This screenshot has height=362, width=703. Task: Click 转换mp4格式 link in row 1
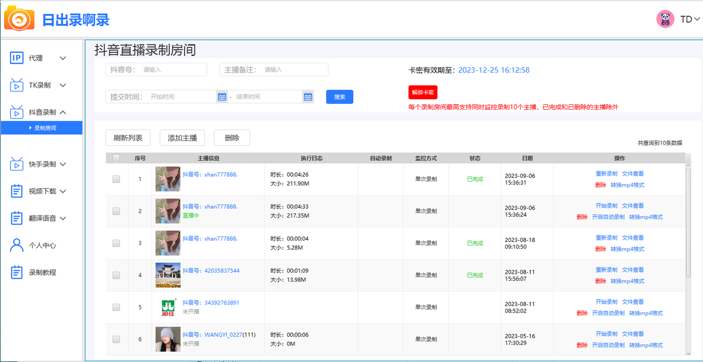pos(627,185)
